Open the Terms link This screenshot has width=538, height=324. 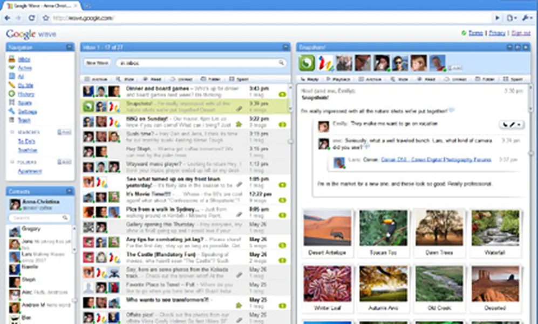[x=475, y=33]
